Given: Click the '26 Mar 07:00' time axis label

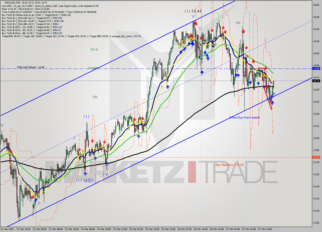Looking at the screenshot, I should pos(185,229).
